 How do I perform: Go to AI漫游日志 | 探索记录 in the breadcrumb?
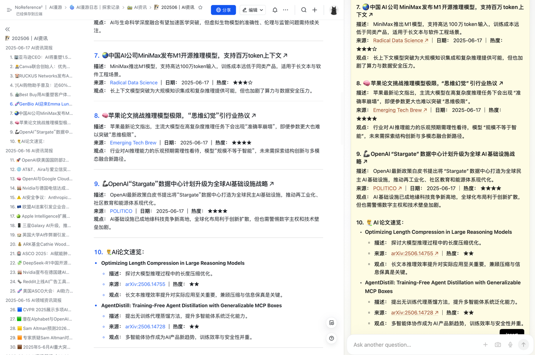point(94,8)
